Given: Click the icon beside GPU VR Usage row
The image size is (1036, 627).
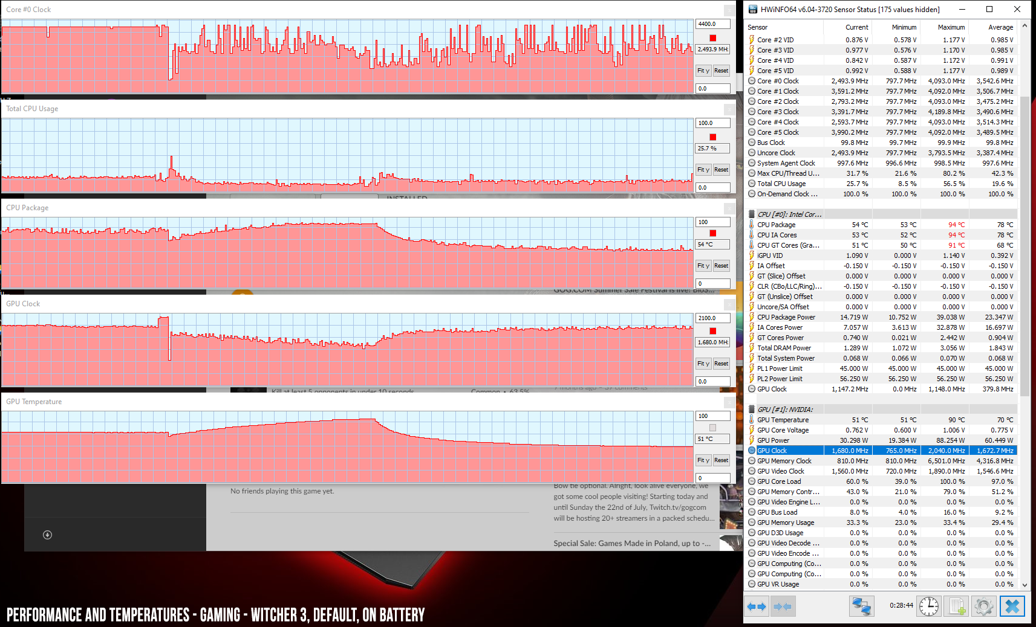Looking at the screenshot, I should click(x=752, y=584).
